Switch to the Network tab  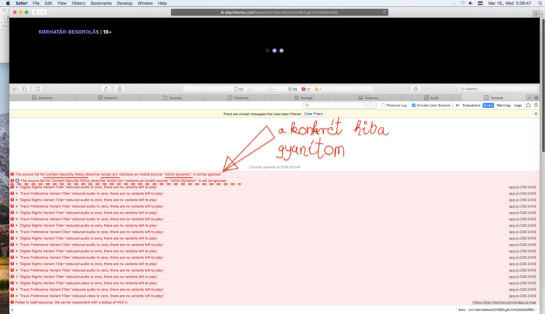[x=108, y=98]
